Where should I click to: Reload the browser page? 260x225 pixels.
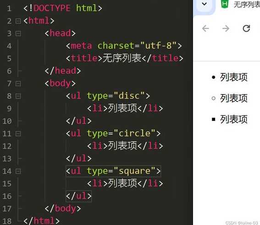[246, 28]
